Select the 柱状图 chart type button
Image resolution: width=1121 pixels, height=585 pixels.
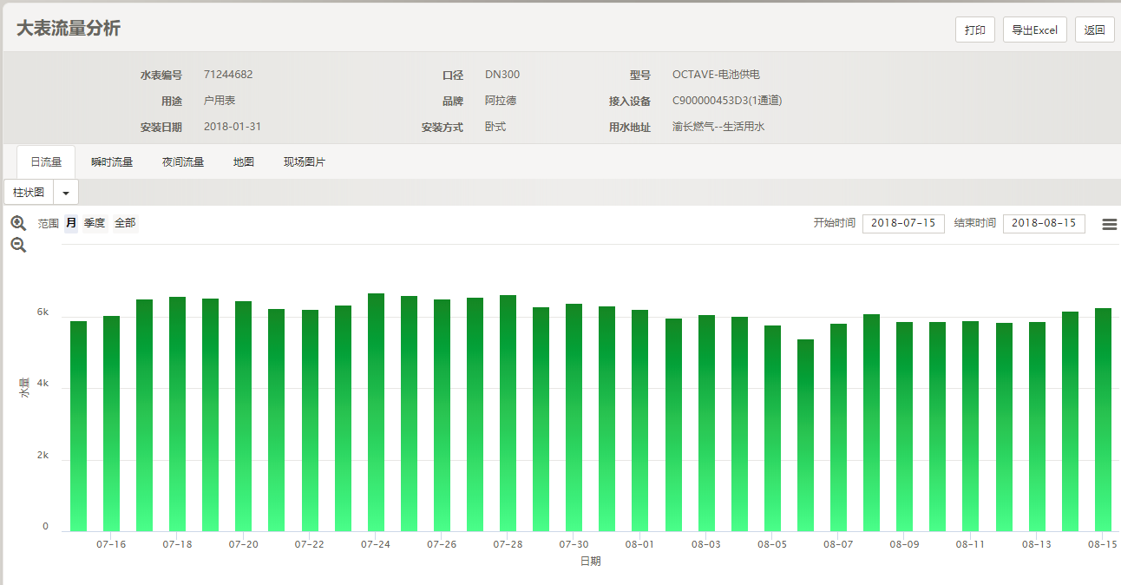[x=29, y=192]
